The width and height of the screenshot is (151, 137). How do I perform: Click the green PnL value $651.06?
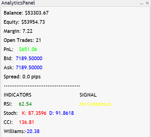coord(28,50)
